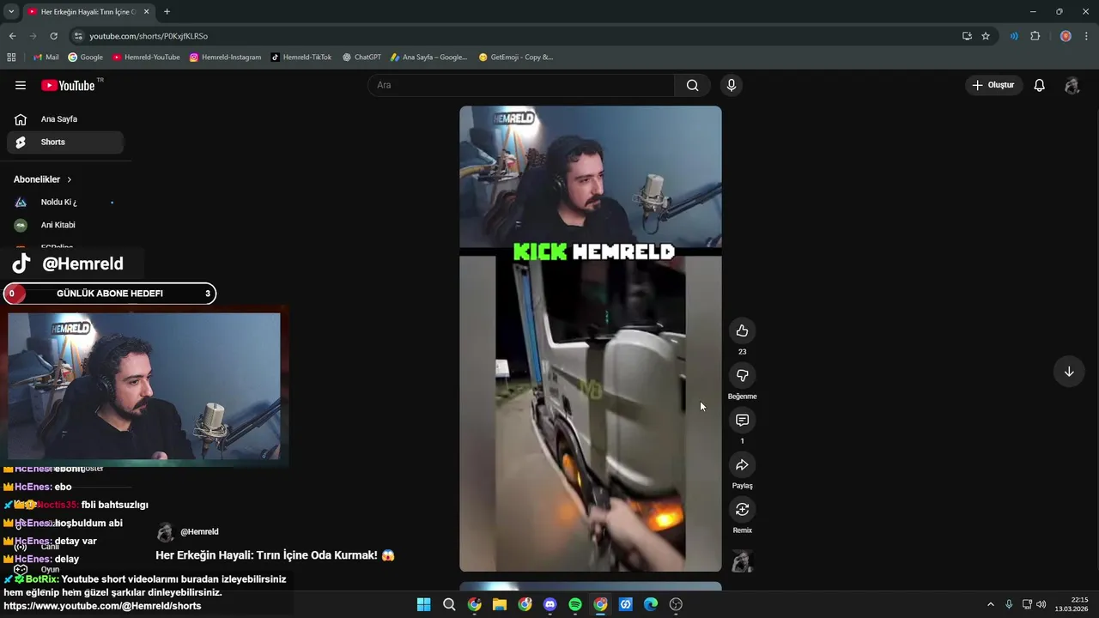
Task: Share the short with Paylaş
Action: click(x=742, y=464)
